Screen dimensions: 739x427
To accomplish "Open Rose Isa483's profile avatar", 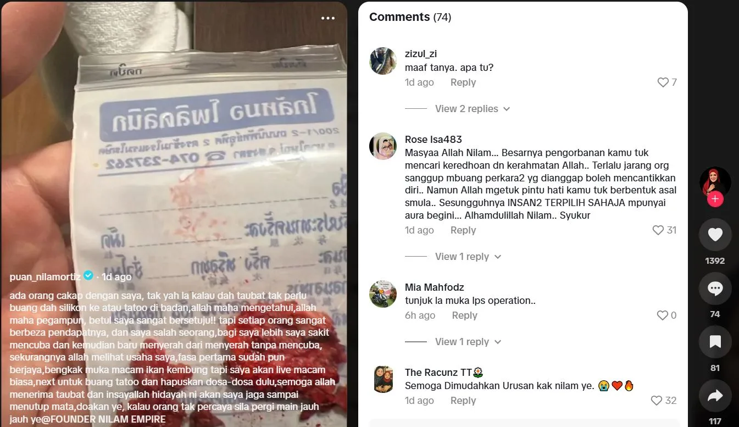I will click(x=383, y=146).
